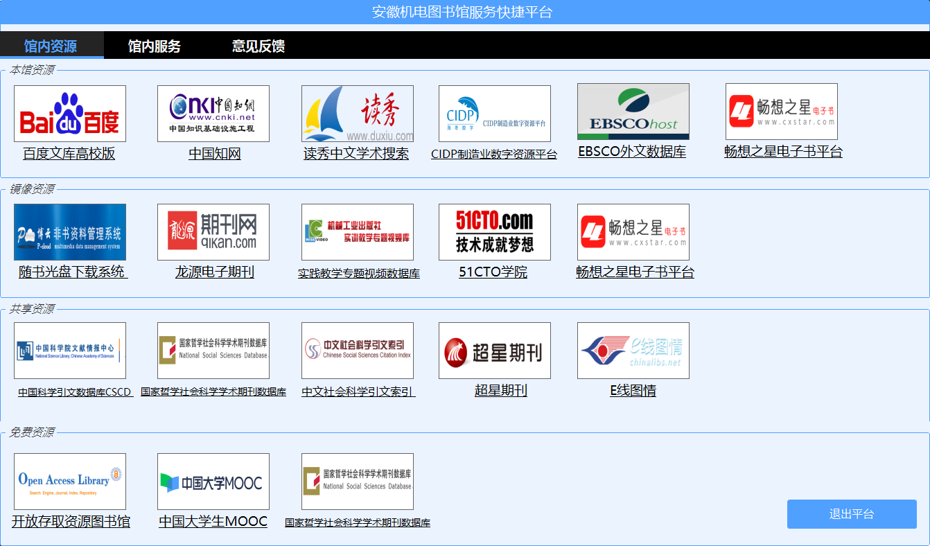Click the 超星期刊 logo icon
Image resolution: width=930 pixels, height=546 pixels.
point(495,351)
